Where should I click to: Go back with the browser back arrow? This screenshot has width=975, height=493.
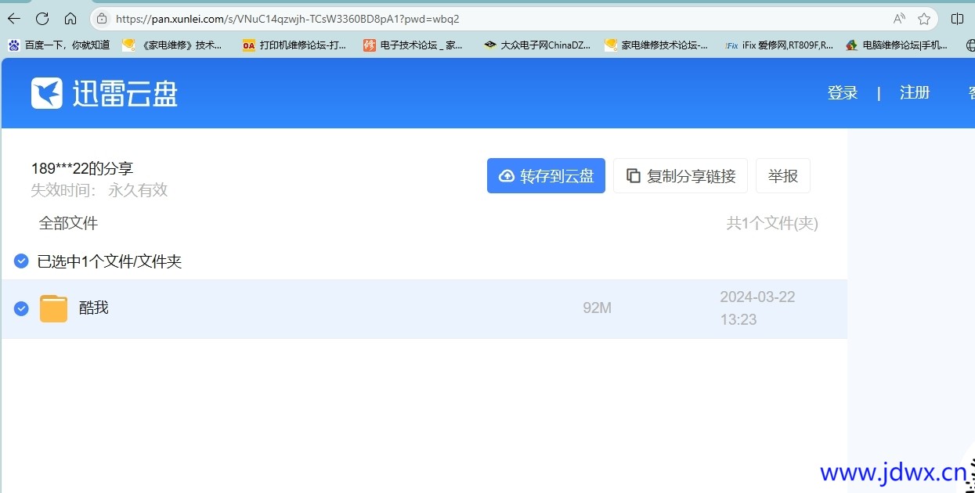14,19
